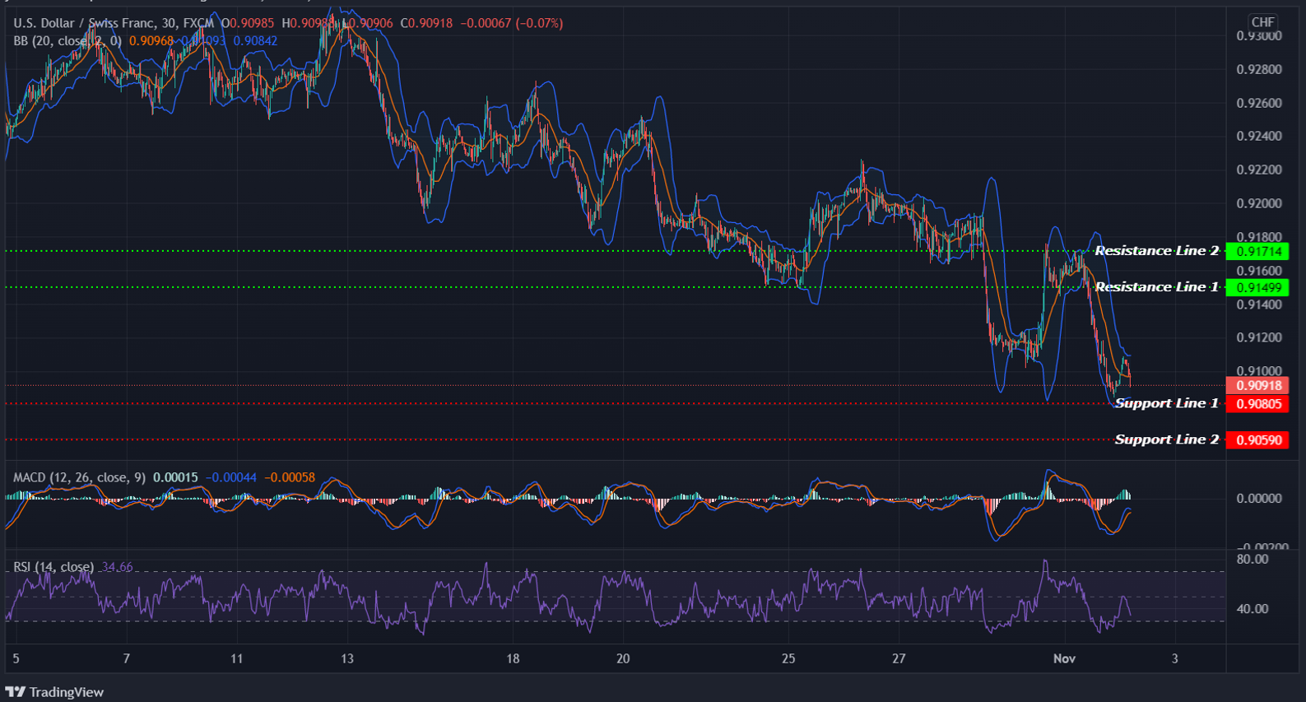The width and height of the screenshot is (1306, 702).
Task: Click the 7 date label on time axis
Action: click(126, 658)
